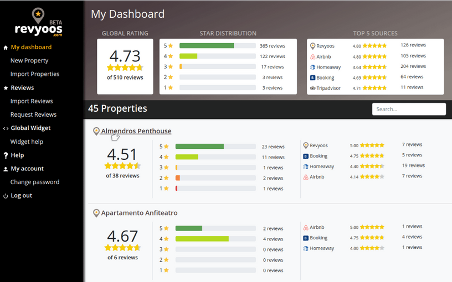Click "64 reviews" for Booking source
Image resolution: width=452 pixels, height=282 pixels.
pyautogui.click(x=412, y=77)
